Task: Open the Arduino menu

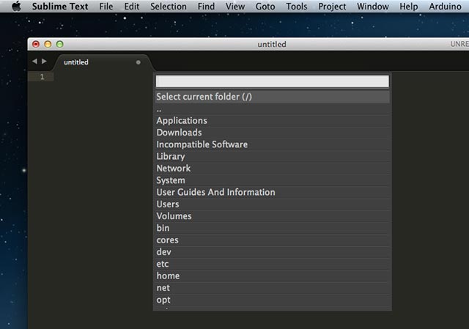Action: pos(446,7)
